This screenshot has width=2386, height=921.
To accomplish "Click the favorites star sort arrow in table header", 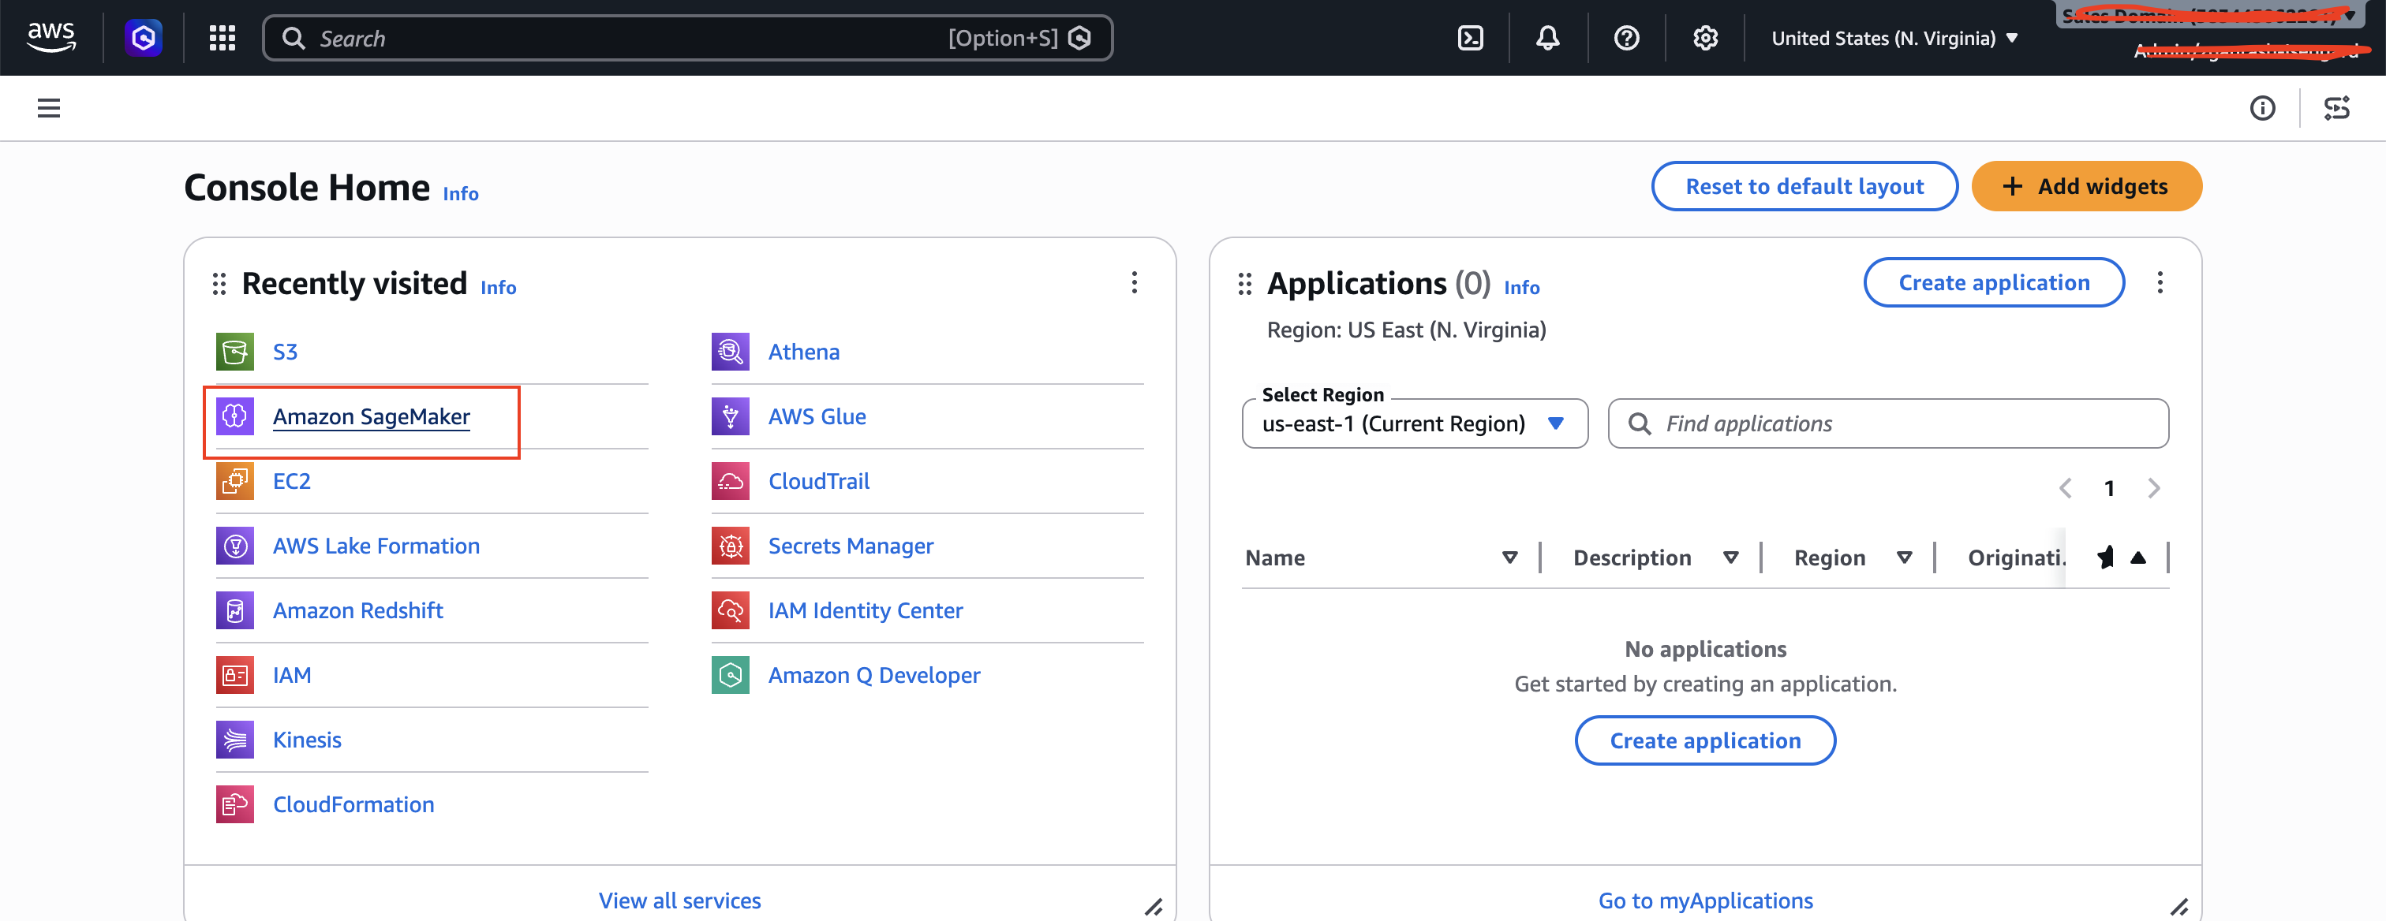I will click(2137, 557).
